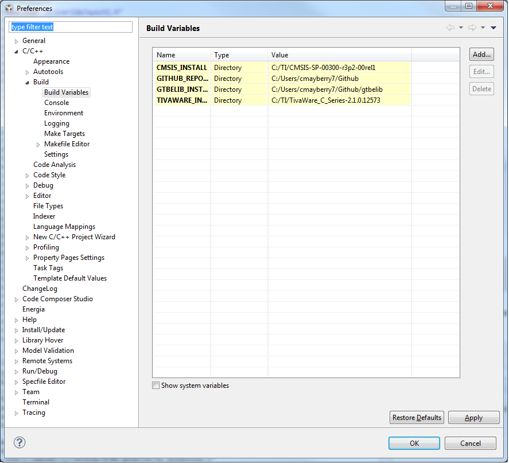Expand the Remote Systems node

coord(16,361)
